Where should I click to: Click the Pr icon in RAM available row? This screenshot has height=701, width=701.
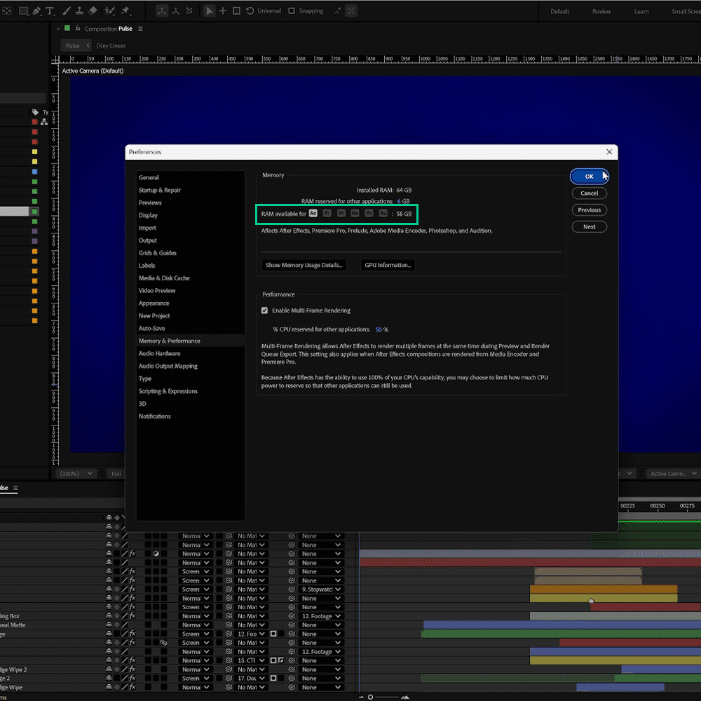click(327, 213)
